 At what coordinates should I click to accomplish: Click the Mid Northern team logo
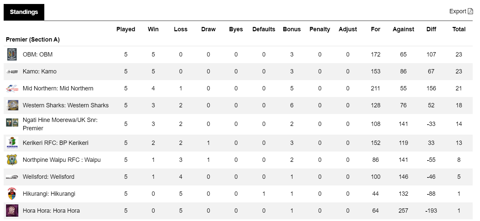(x=12, y=88)
